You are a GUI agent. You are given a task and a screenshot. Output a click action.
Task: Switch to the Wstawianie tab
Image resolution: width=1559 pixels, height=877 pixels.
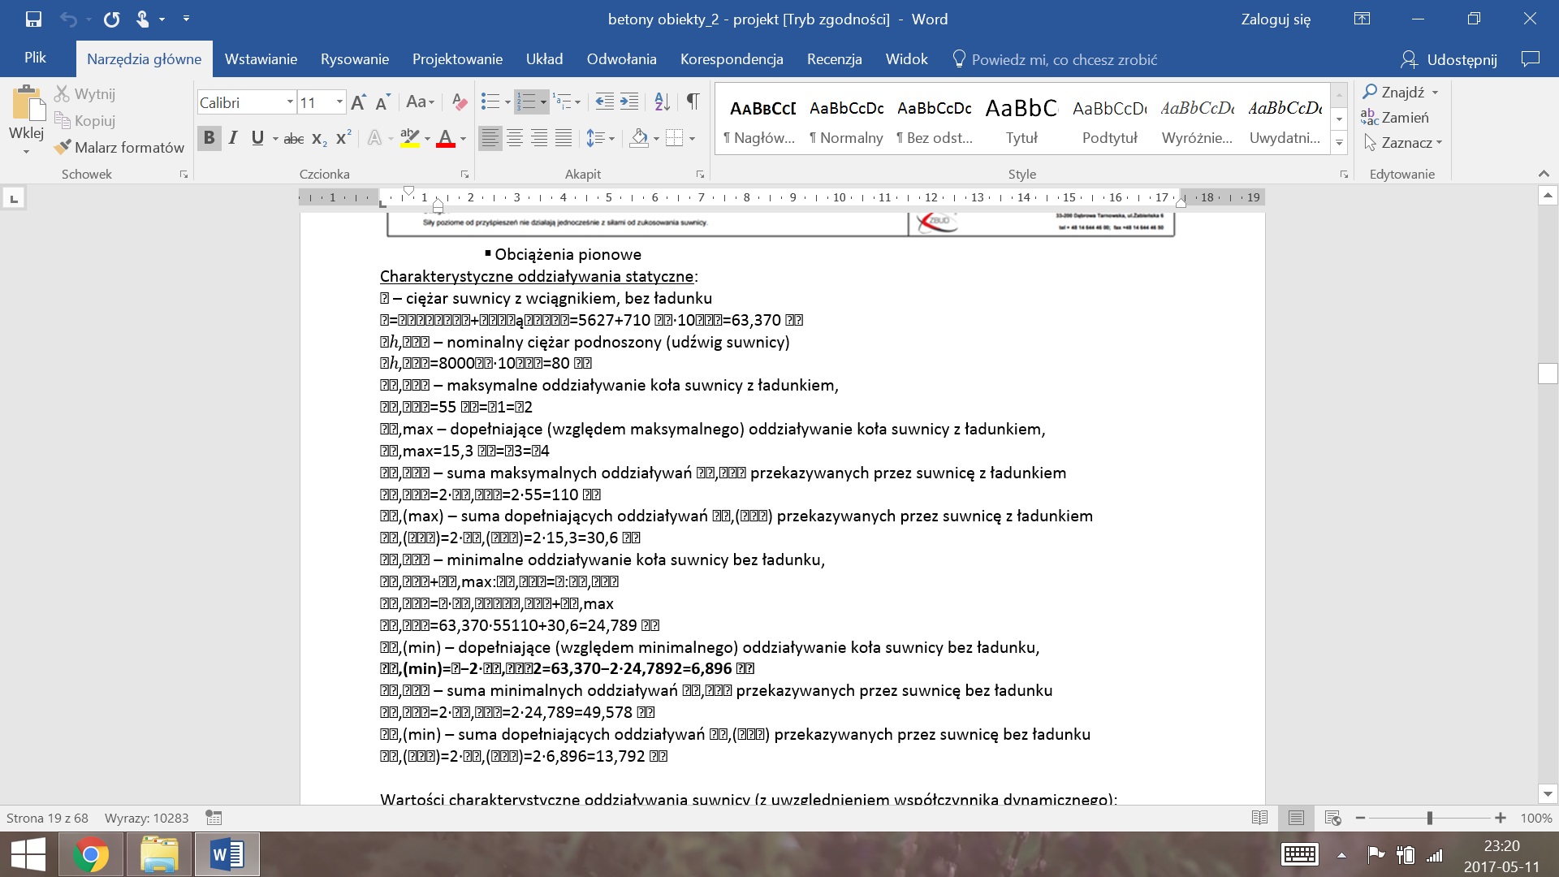(x=261, y=59)
